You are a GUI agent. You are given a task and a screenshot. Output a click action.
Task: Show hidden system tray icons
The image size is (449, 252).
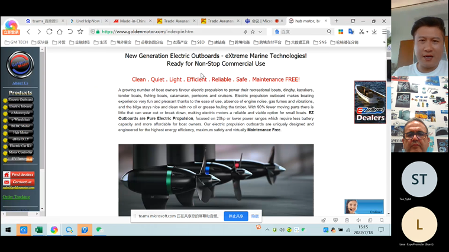point(267,230)
